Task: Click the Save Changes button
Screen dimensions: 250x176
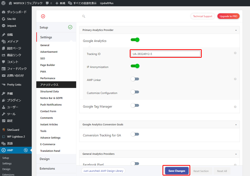Action: (x=177, y=171)
